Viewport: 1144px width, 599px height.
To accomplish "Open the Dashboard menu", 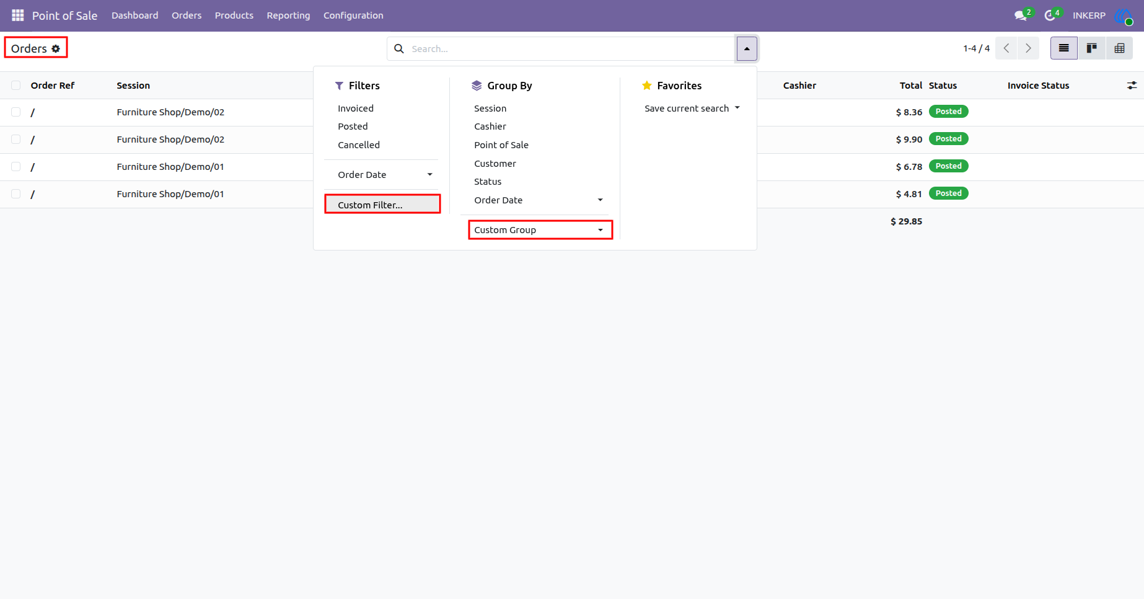I will (x=135, y=16).
